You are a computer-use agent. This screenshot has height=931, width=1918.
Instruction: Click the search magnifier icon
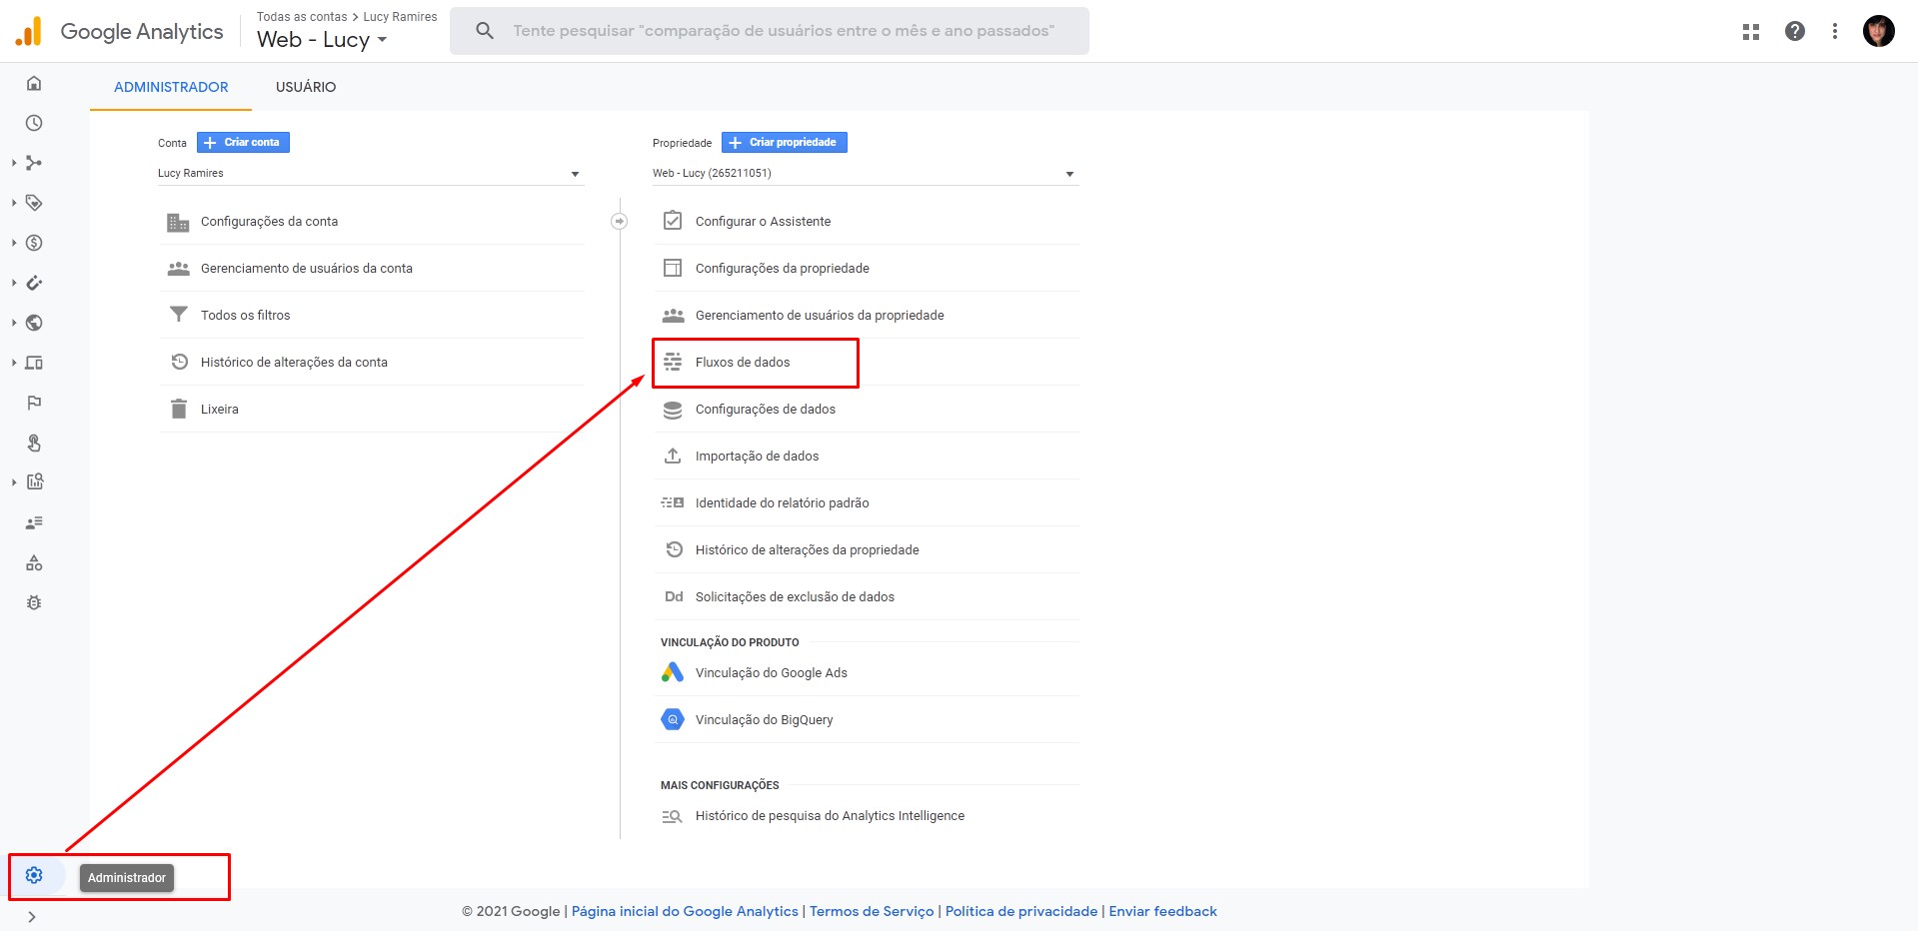tap(485, 31)
